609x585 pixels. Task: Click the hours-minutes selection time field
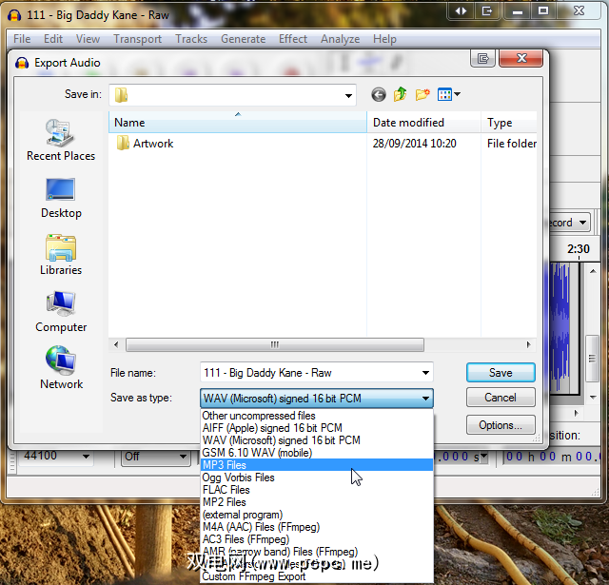click(553, 457)
